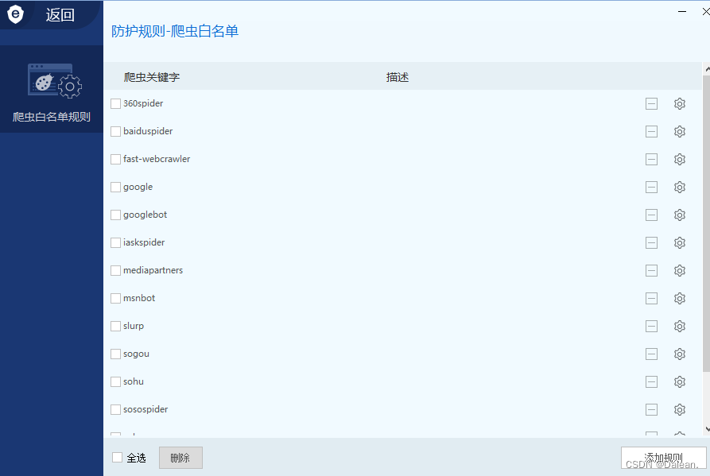Check the fast-webcrawler checkbox
Viewport: 710px width, 476px height.
tap(115, 159)
